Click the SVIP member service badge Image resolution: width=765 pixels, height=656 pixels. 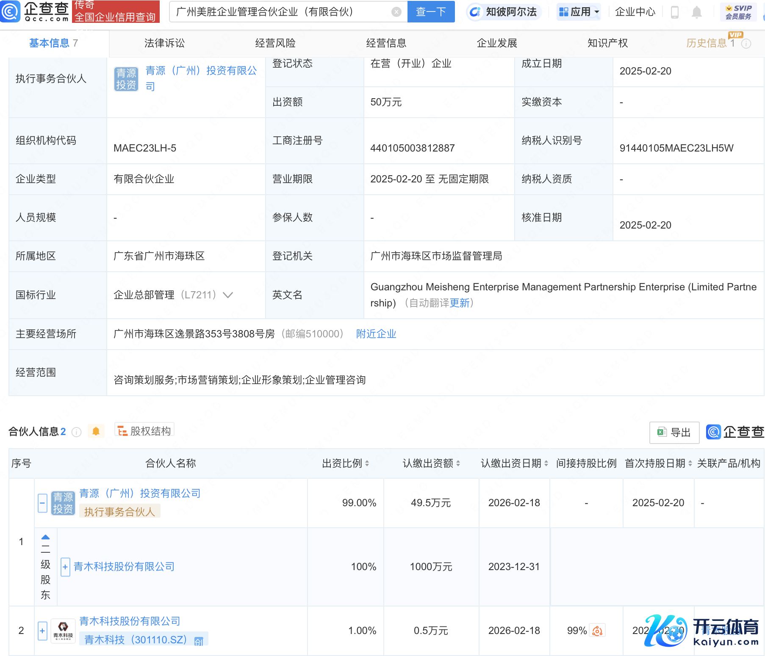(738, 12)
